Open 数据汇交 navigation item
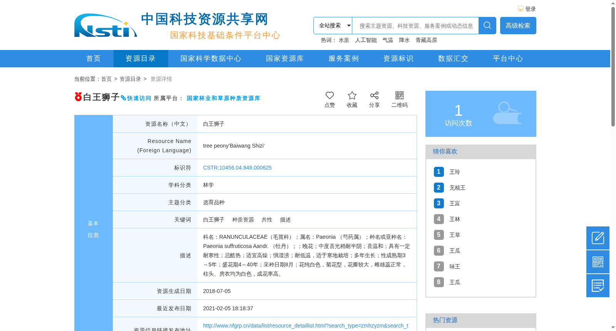616x331 pixels. (453, 58)
